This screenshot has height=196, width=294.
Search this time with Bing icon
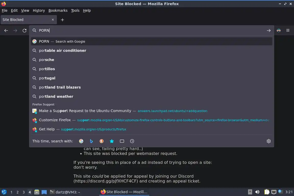(x=91, y=141)
